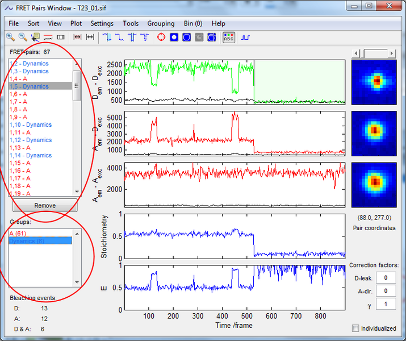Enable the Individualized checkbox
Viewport: 406px width, 341px height.
[x=355, y=328]
